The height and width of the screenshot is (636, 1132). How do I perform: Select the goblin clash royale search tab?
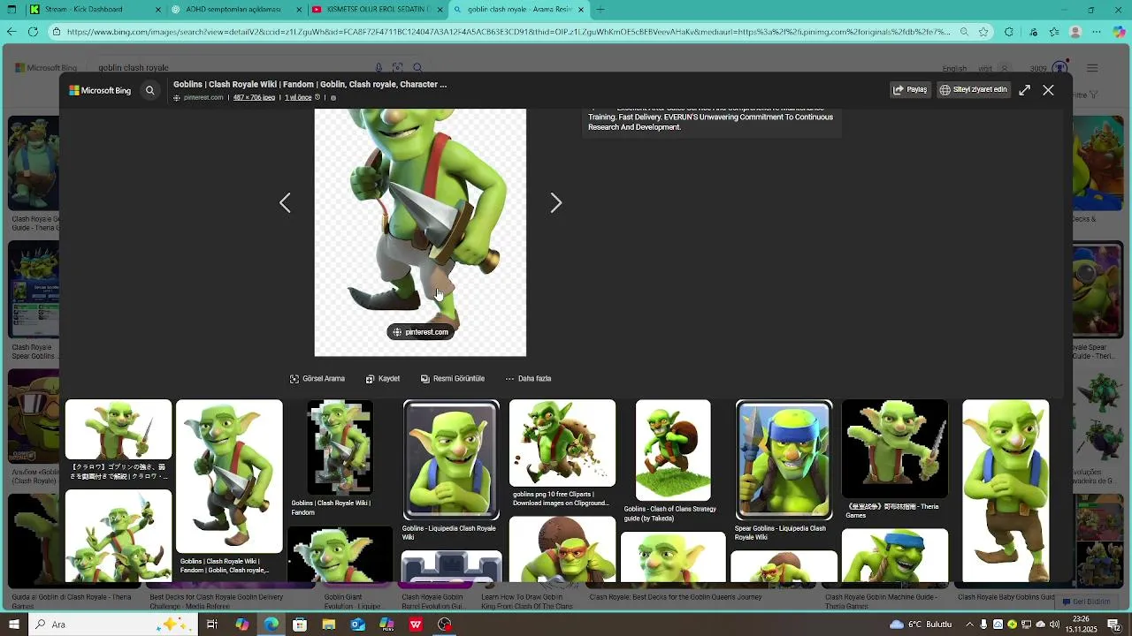517,10
